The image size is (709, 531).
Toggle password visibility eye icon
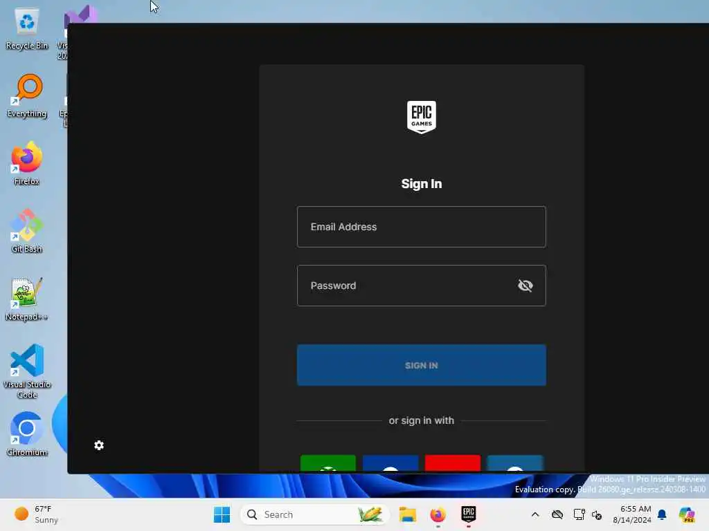525,286
